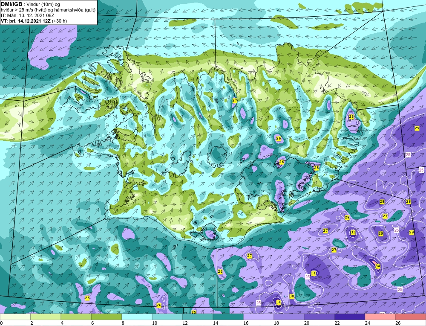Click the 10–12 m/s light teal legend swatch

coord(167,317)
